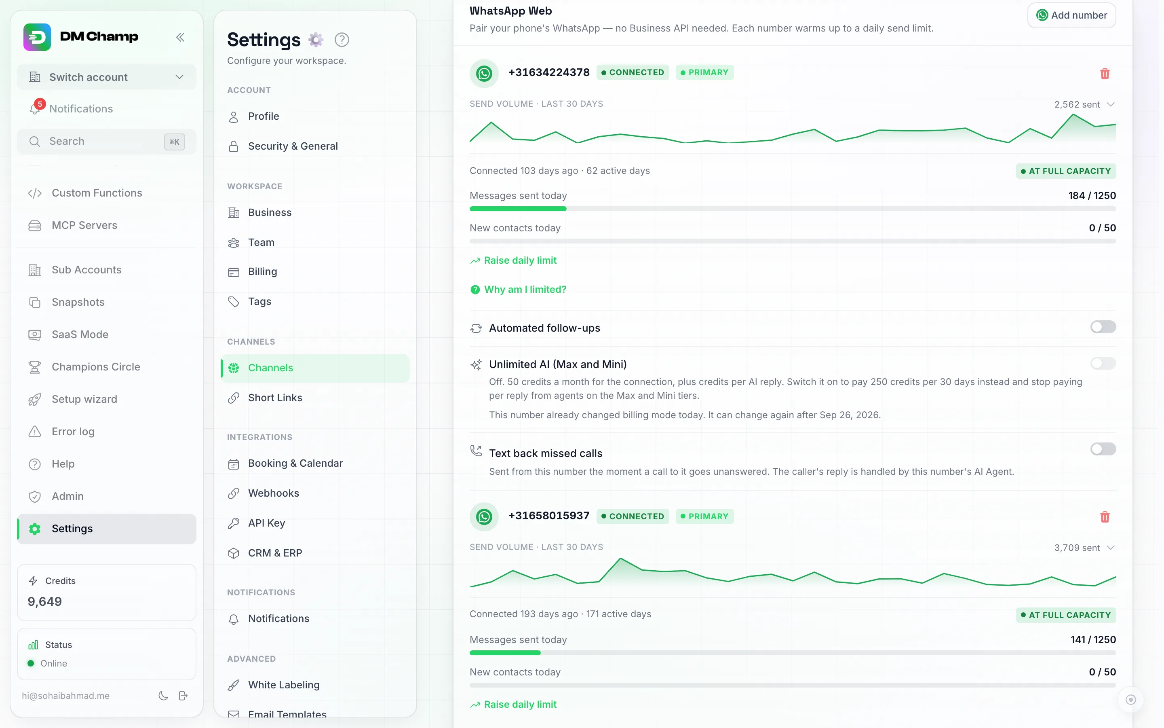The image size is (1164, 728).
Task: Click the Status bar-chart icon
Action: coord(33,645)
